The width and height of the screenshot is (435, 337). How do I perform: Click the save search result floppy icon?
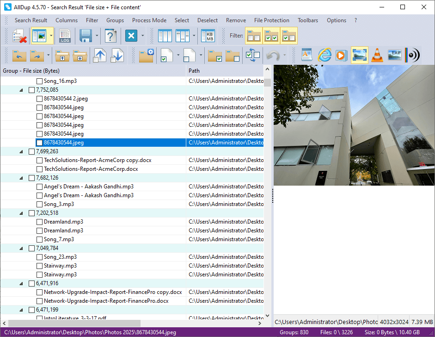(x=85, y=36)
